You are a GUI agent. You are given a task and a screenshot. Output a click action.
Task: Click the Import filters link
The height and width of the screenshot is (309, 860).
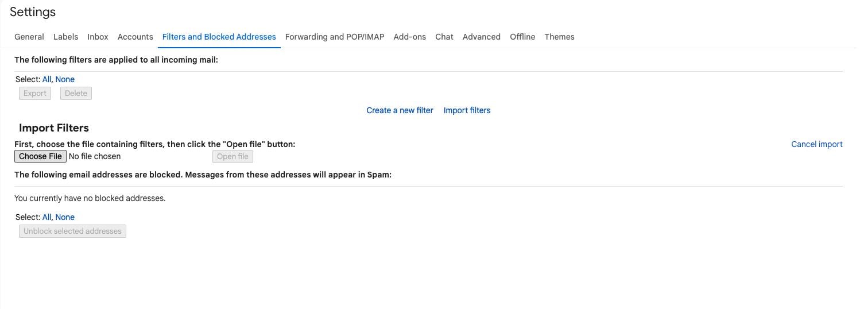467,110
